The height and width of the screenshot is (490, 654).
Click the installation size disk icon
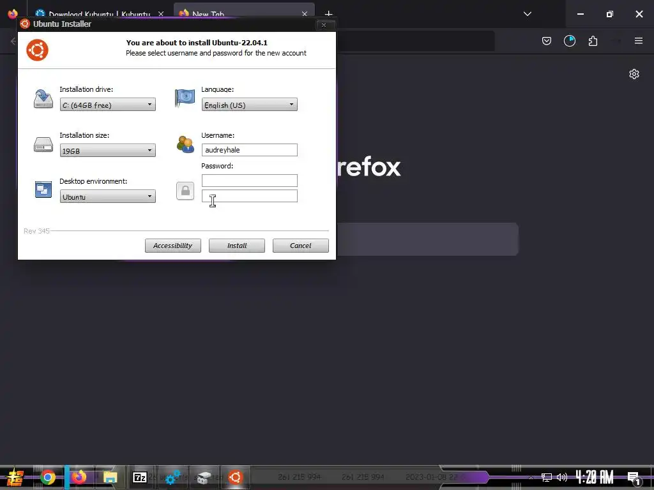coord(43,145)
